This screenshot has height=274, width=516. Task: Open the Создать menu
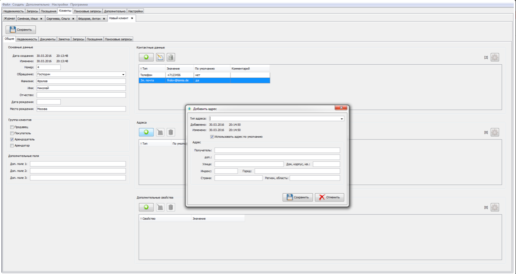pyautogui.click(x=18, y=5)
